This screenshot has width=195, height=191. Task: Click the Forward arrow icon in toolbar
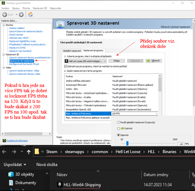pos(21,14)
